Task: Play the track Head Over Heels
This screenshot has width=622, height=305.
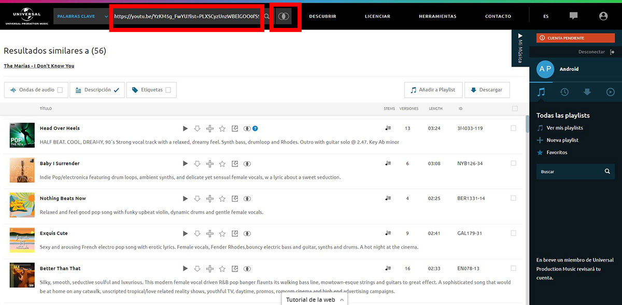Action: point(185,128)
